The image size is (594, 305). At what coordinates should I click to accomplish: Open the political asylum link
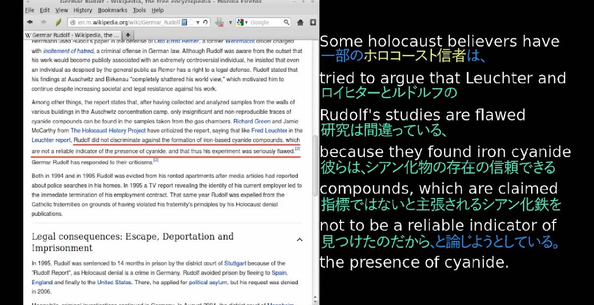[x=208, y=282]
